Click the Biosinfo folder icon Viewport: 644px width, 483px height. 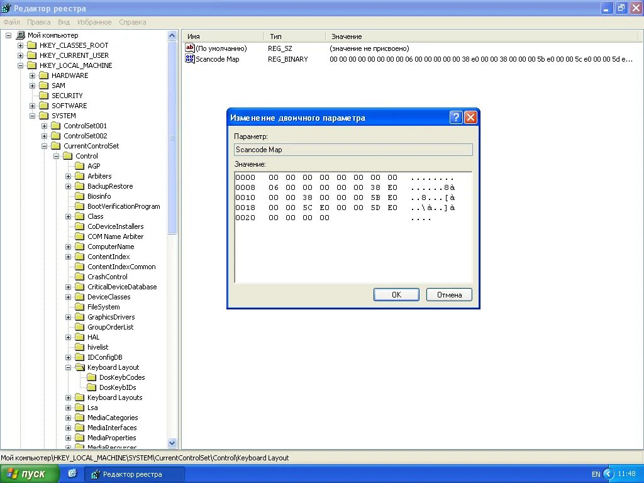(80, 196)
